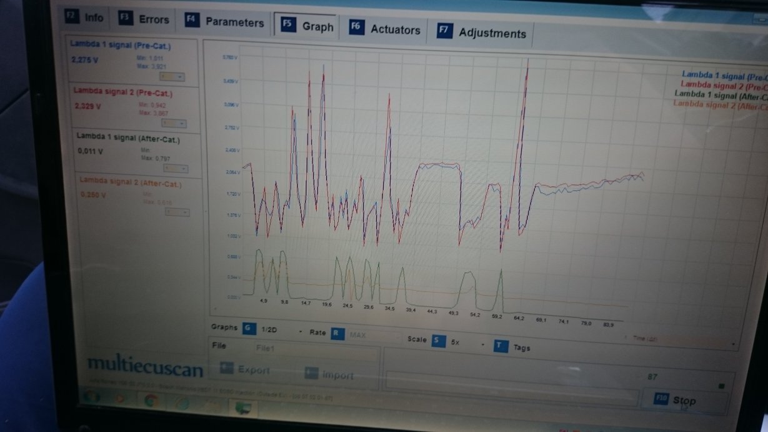768x432 pixels.
Task: Expand the Scale 5x dropdown
Action: click(x=482, y=344)
